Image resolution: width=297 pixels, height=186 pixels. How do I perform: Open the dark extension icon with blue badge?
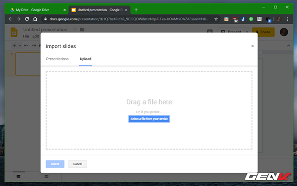tap(268, 19)
